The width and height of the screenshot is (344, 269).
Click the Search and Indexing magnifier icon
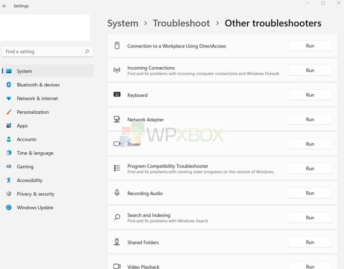point(117,217)
